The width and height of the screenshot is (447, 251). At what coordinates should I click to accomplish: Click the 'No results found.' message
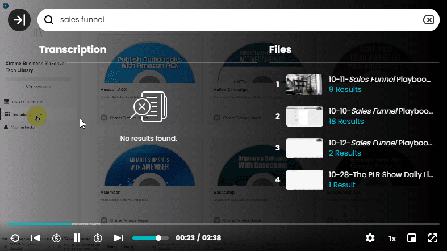148,139
